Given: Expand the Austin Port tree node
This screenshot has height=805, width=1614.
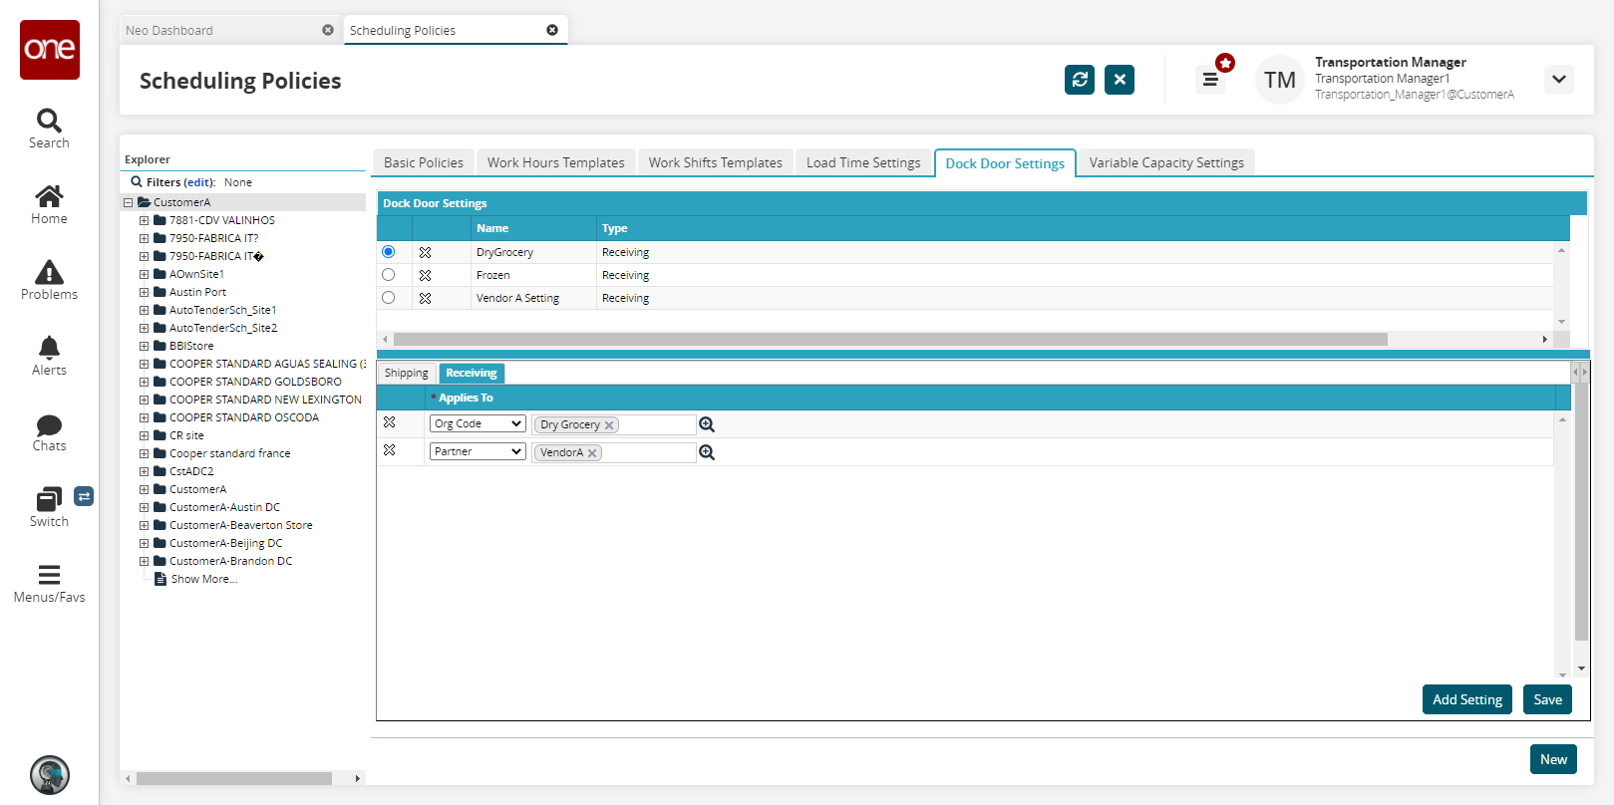Looking at the screenshot, I should coord(144,293).
